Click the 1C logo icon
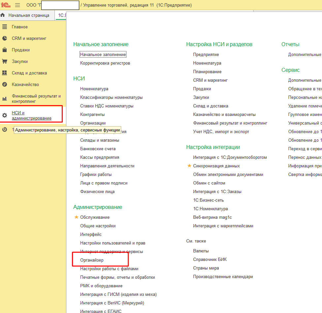The height and width of the screenshot is (313, 322). point(6,5)
